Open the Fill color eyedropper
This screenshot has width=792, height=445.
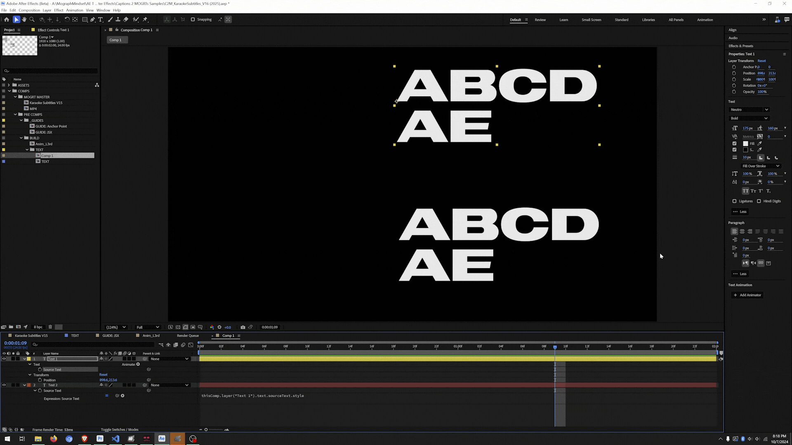[x=759, y=143]
